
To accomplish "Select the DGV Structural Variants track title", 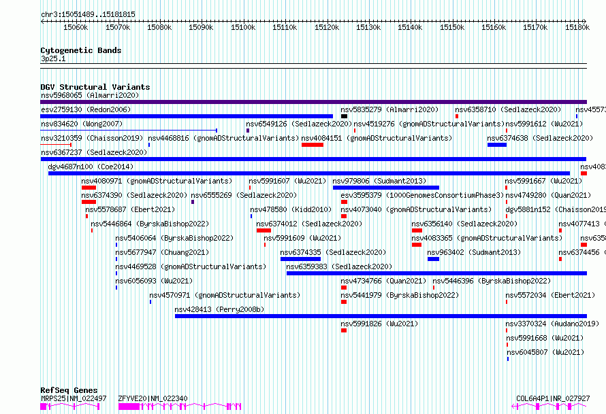I will 95,87.
